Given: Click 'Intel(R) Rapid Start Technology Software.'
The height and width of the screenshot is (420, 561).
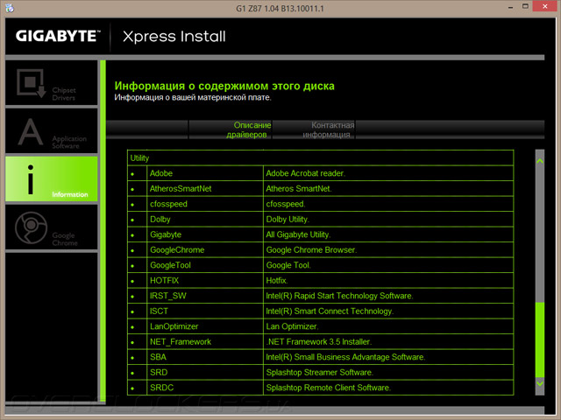Looking at the screenshot, I should coord(339,296).
